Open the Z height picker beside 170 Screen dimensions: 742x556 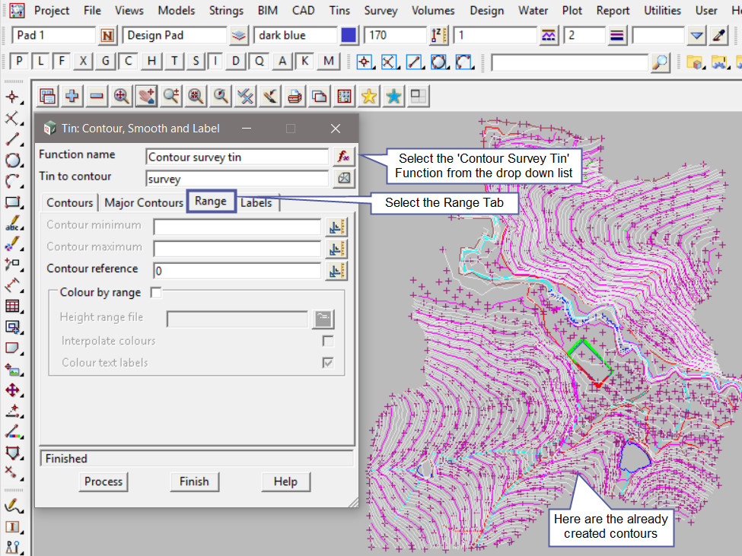pyautogui.click(x=438, y=36)
